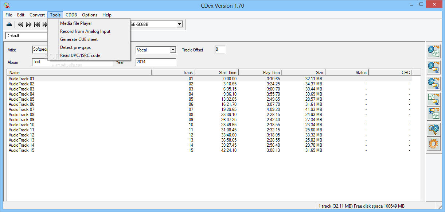Open the Default profile combo box
The height and width of the screenshot is (212, 445).
click(x=27, y=36)
